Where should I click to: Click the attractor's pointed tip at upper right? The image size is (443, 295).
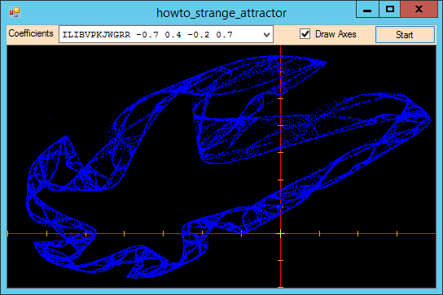pyautogui.click(x=325, y=63)
